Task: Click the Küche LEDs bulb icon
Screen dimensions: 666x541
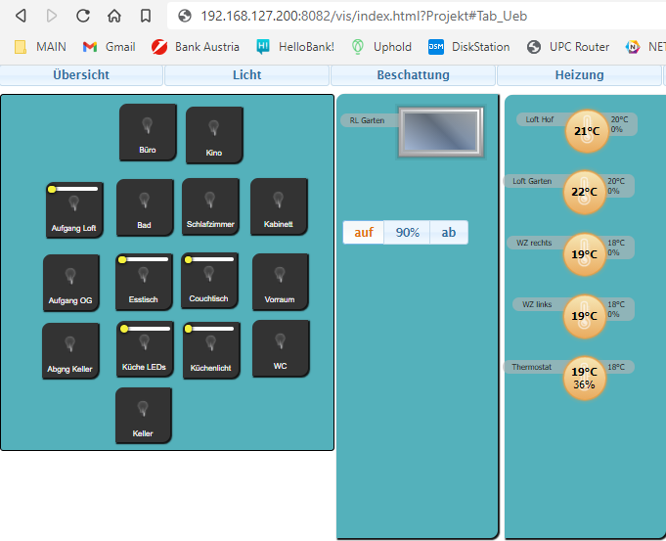Action: (145, 342)
